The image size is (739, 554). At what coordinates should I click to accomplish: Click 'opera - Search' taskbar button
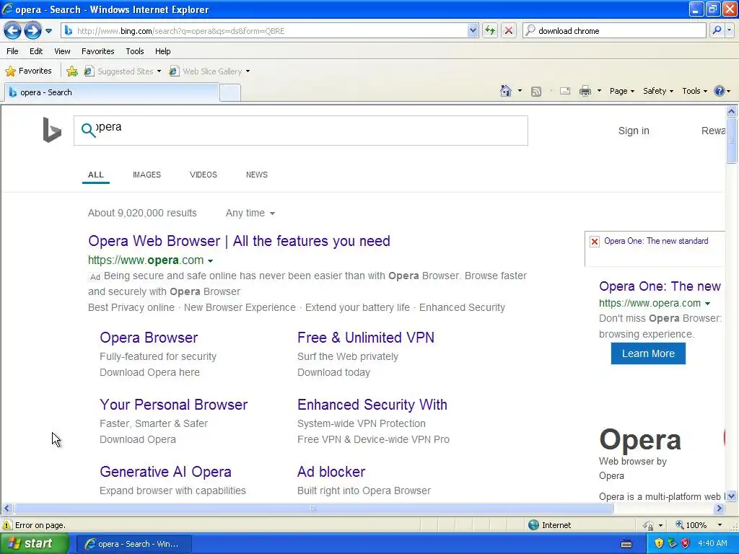134,544
